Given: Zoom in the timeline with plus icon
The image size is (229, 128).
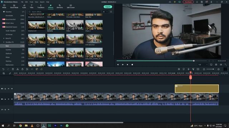Looking at the screenshot, I should pos(219,69).
